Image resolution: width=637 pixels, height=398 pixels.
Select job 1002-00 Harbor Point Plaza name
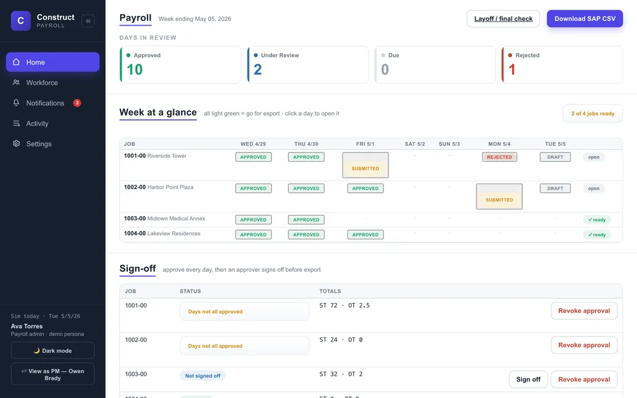[x=159, y=187]
